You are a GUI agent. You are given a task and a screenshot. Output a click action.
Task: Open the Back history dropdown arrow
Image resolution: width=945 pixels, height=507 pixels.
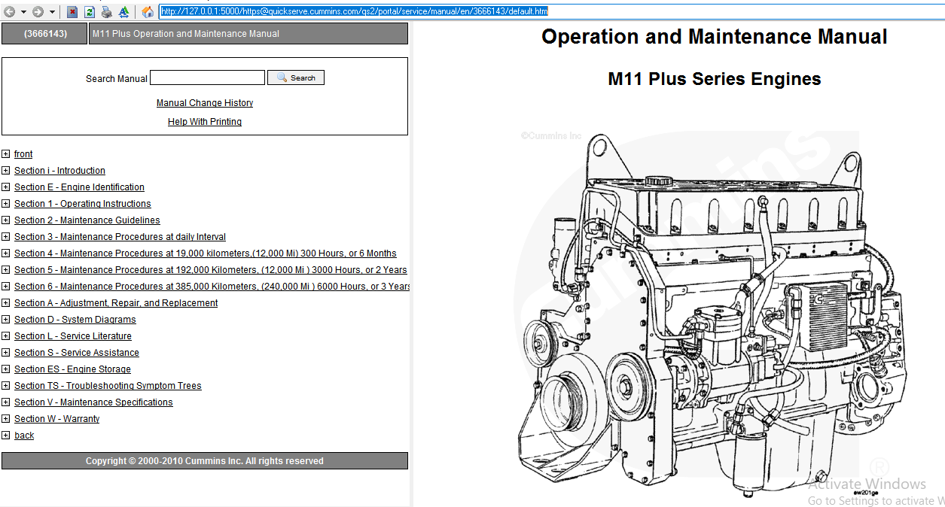[x=23, y=12]
